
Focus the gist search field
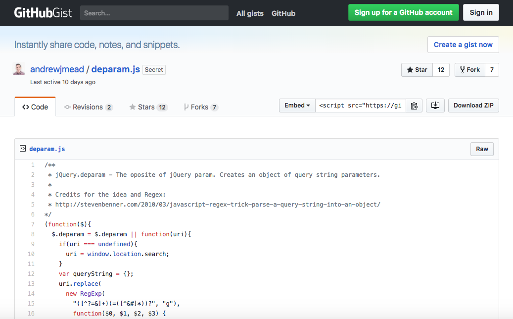click(154, 13)
